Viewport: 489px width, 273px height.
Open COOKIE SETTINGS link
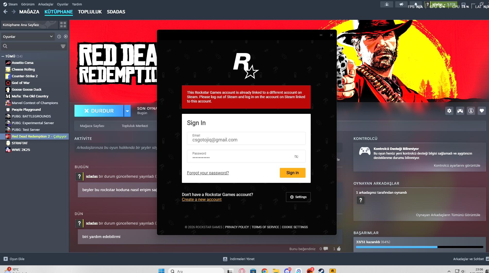(295, 227)
